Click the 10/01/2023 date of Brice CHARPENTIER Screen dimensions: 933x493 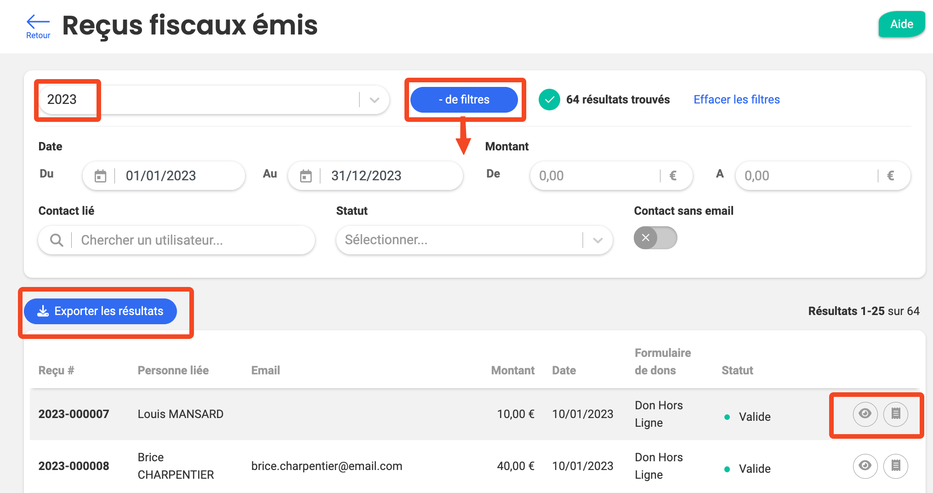[x=583, y=466]
